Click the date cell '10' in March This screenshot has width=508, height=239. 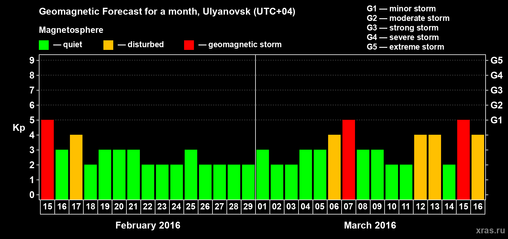(392, 207)
